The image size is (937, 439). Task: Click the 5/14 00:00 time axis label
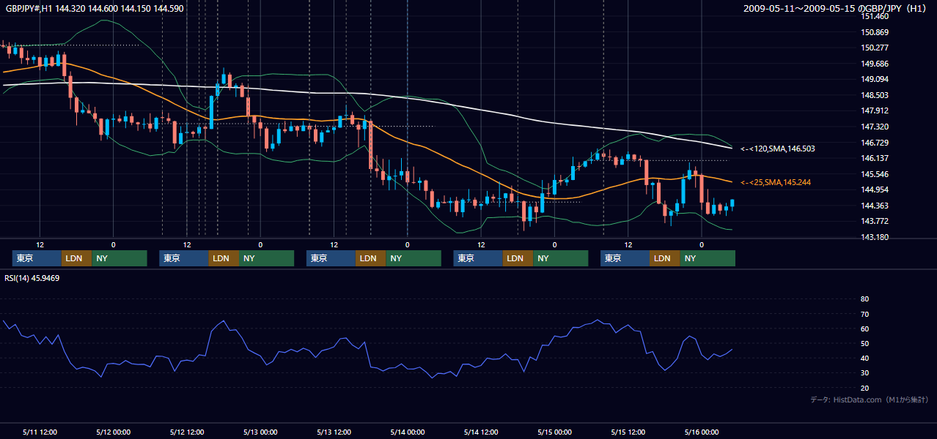407,432
